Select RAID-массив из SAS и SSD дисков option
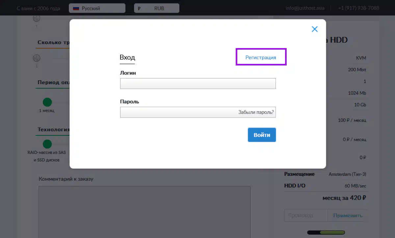Image resolution: width=395 pixels, height=238 pixels. click(x=47, y=144)
